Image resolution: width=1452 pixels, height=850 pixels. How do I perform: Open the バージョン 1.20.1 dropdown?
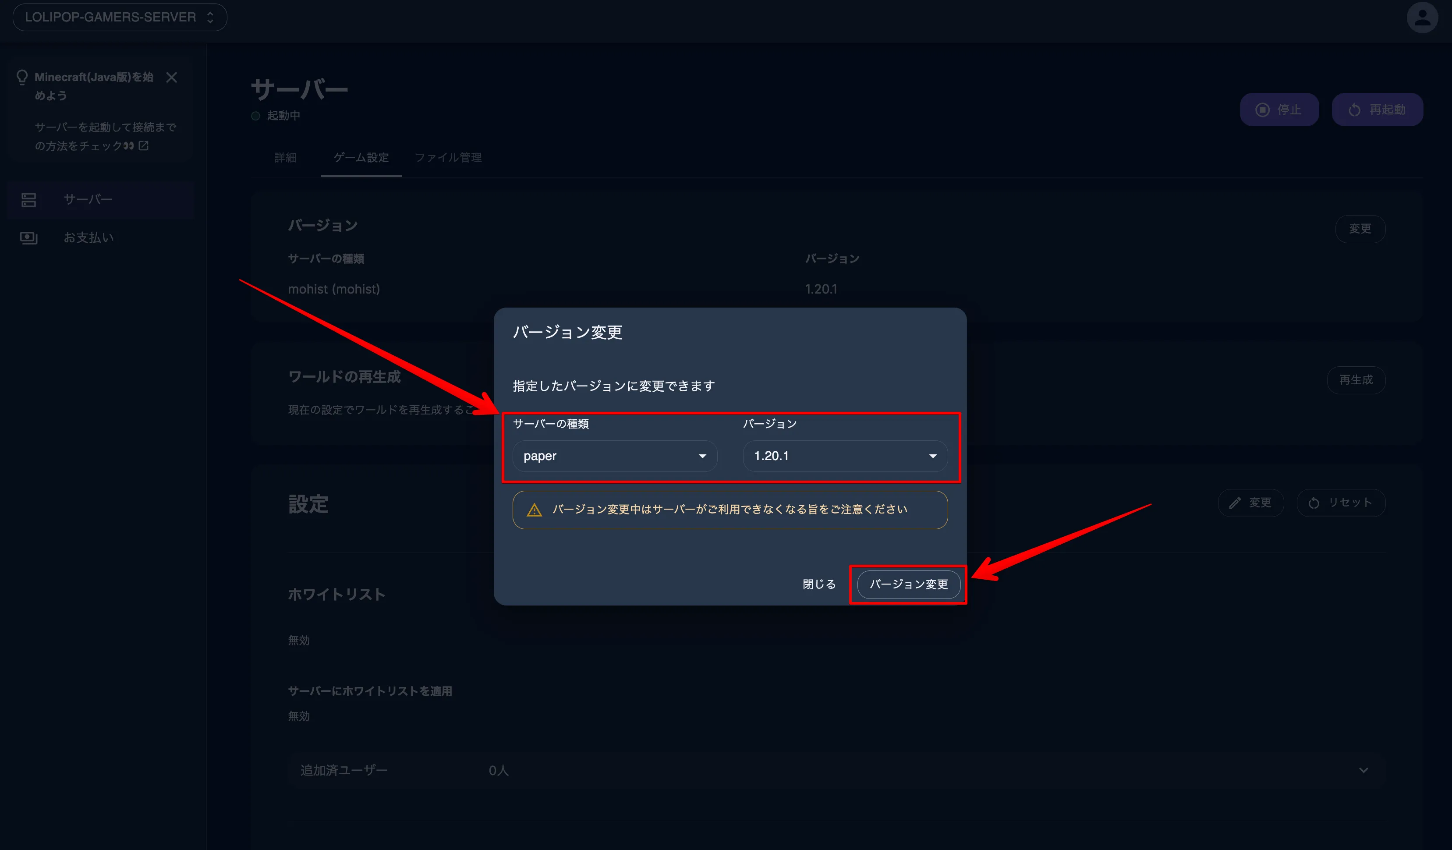pyautogui.click(x=845, y=456)
